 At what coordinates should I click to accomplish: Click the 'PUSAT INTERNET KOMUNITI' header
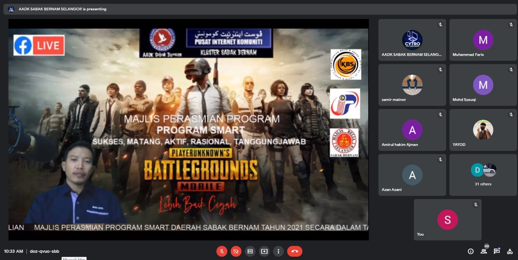point(229,42)
